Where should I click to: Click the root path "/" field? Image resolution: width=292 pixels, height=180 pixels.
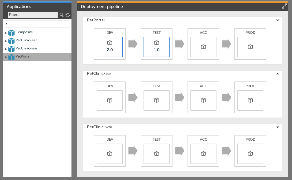pyautogui.click(x=37, y=24)
